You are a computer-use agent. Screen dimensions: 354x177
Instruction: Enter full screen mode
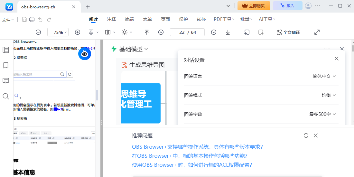pos(317,32)
